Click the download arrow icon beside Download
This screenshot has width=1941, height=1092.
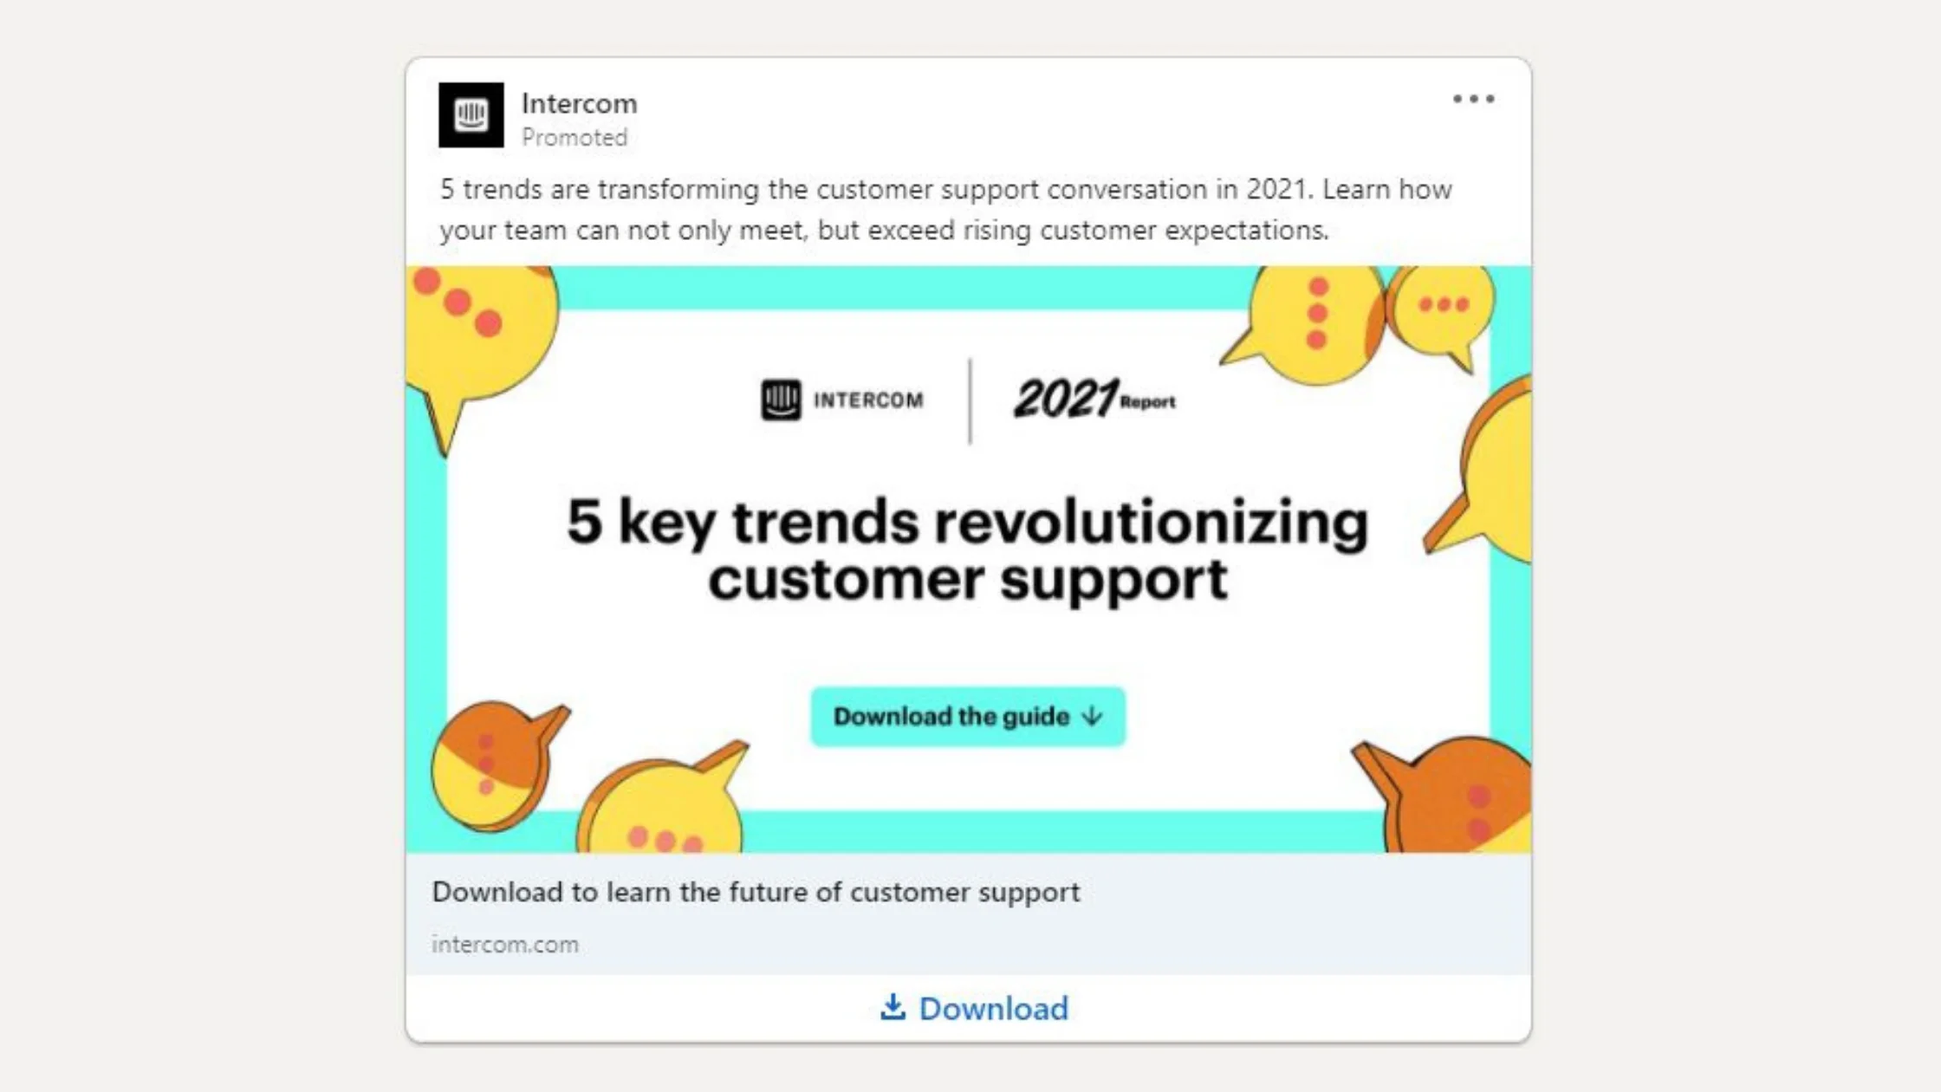click(893, 1008)
